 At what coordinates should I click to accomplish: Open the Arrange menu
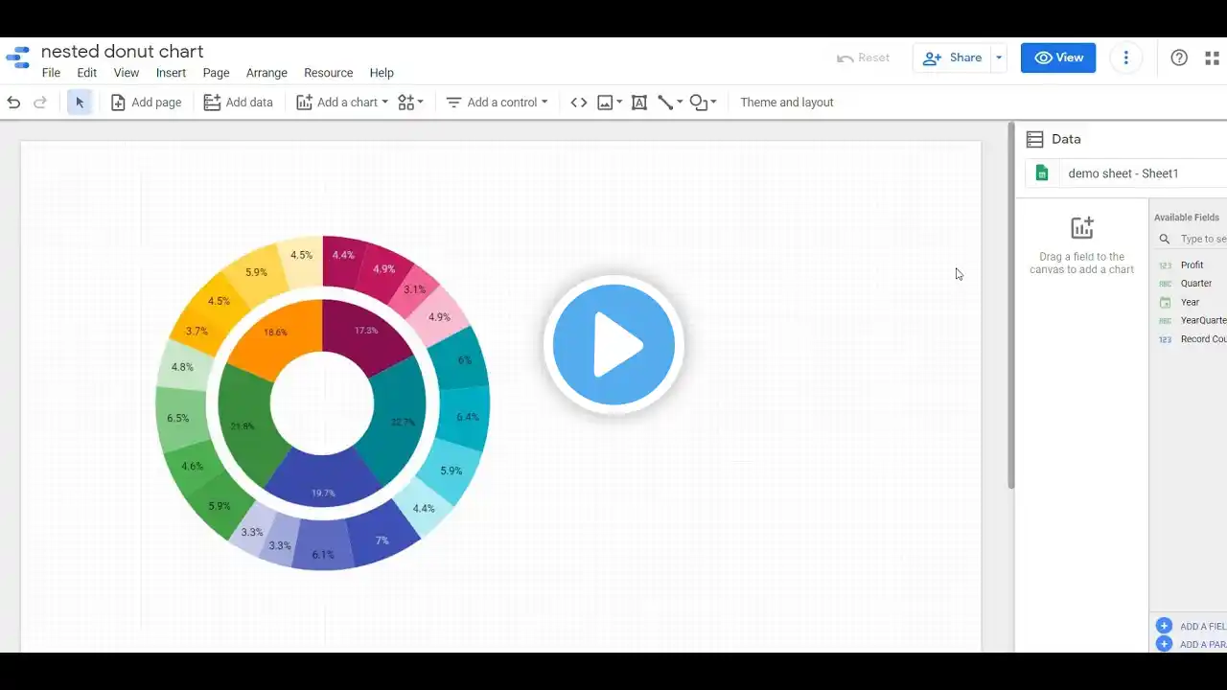(x=266, y=73)
